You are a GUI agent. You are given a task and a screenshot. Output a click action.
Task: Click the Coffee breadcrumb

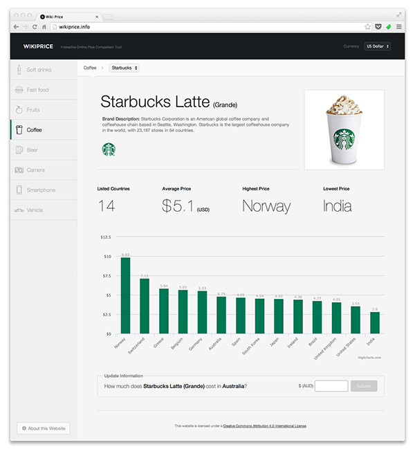[90, 68]
